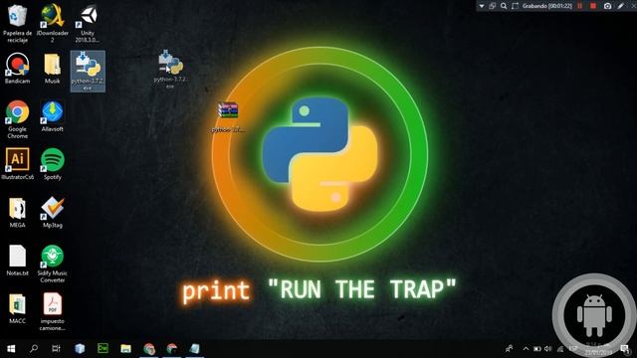This screenshot has width=637, height=358.
Task: Select the JDownloader 2 desktop shortcut
Action: (x=52, y=24)
